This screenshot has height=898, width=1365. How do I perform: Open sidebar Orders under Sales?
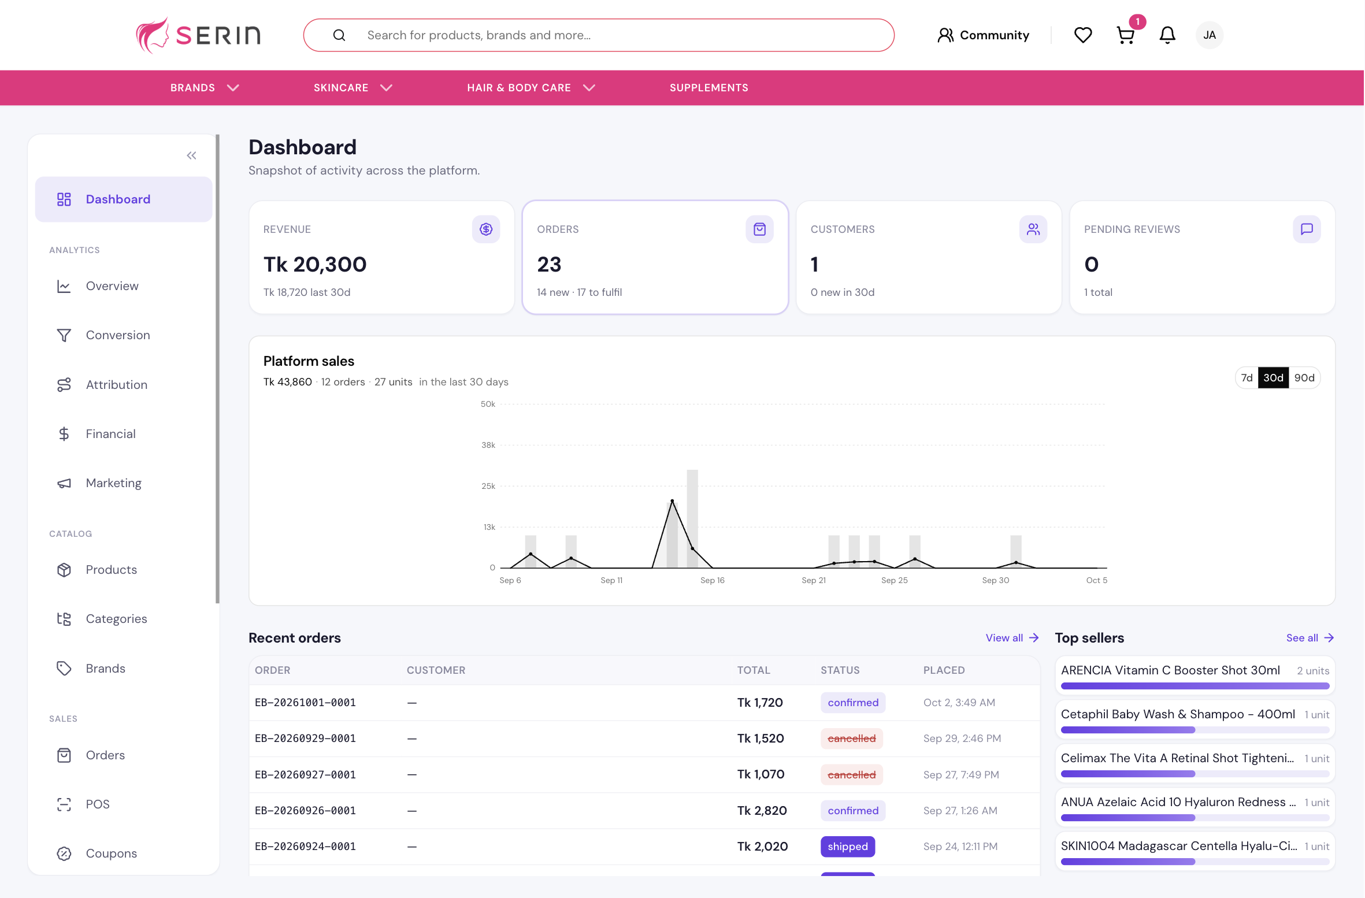124,755
